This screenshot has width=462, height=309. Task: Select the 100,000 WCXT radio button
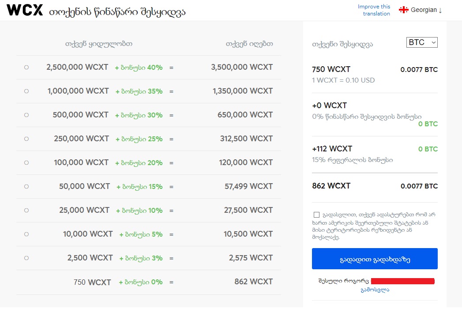coord(26,163)
